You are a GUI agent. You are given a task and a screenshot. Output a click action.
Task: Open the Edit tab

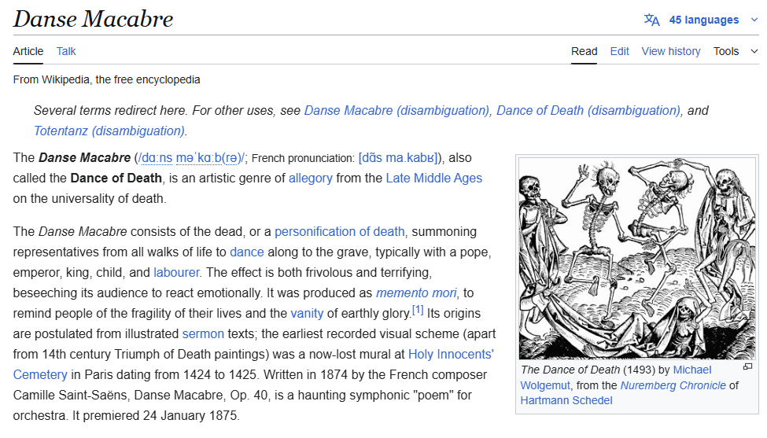click(619, 51)
